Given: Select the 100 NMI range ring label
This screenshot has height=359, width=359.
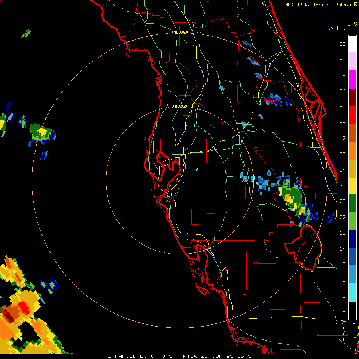Looking at the screenshot, I should (179, 33).
